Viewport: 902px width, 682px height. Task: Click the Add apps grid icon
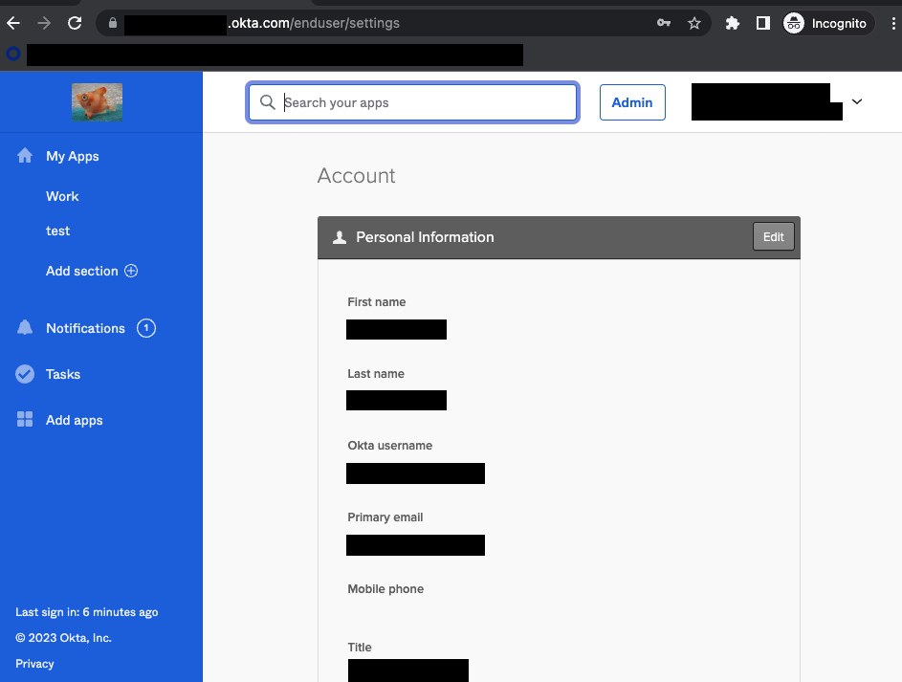[x=25, y=420]
